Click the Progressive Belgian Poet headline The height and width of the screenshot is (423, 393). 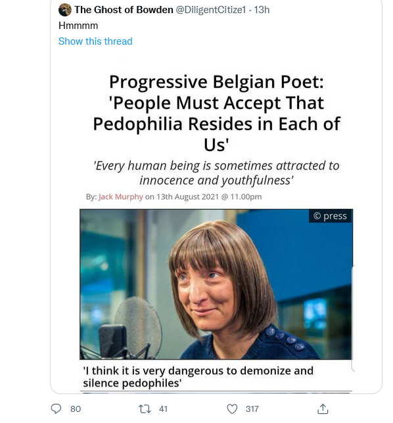pos(216,113)
